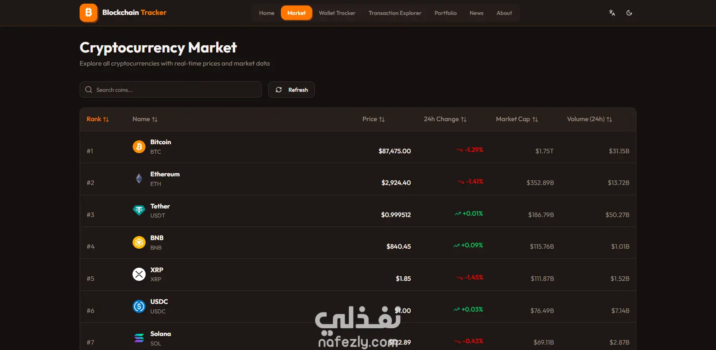The width and height of the screenshot is (716, 350).
Task: Click the #6 rank cell
Action: click(90, 311)
